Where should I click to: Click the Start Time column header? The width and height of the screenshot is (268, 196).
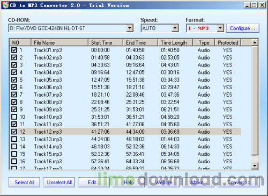[x=106, y=42]
